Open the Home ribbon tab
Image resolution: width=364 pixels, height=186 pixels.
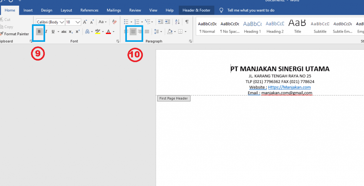(10, 10)
